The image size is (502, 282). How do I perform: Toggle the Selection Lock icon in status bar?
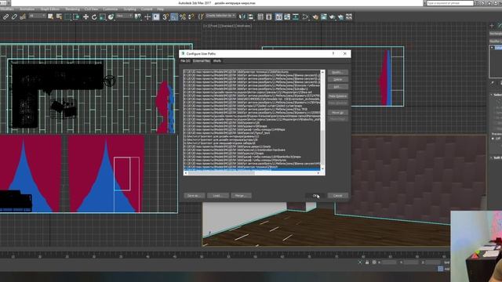[367, 262]
